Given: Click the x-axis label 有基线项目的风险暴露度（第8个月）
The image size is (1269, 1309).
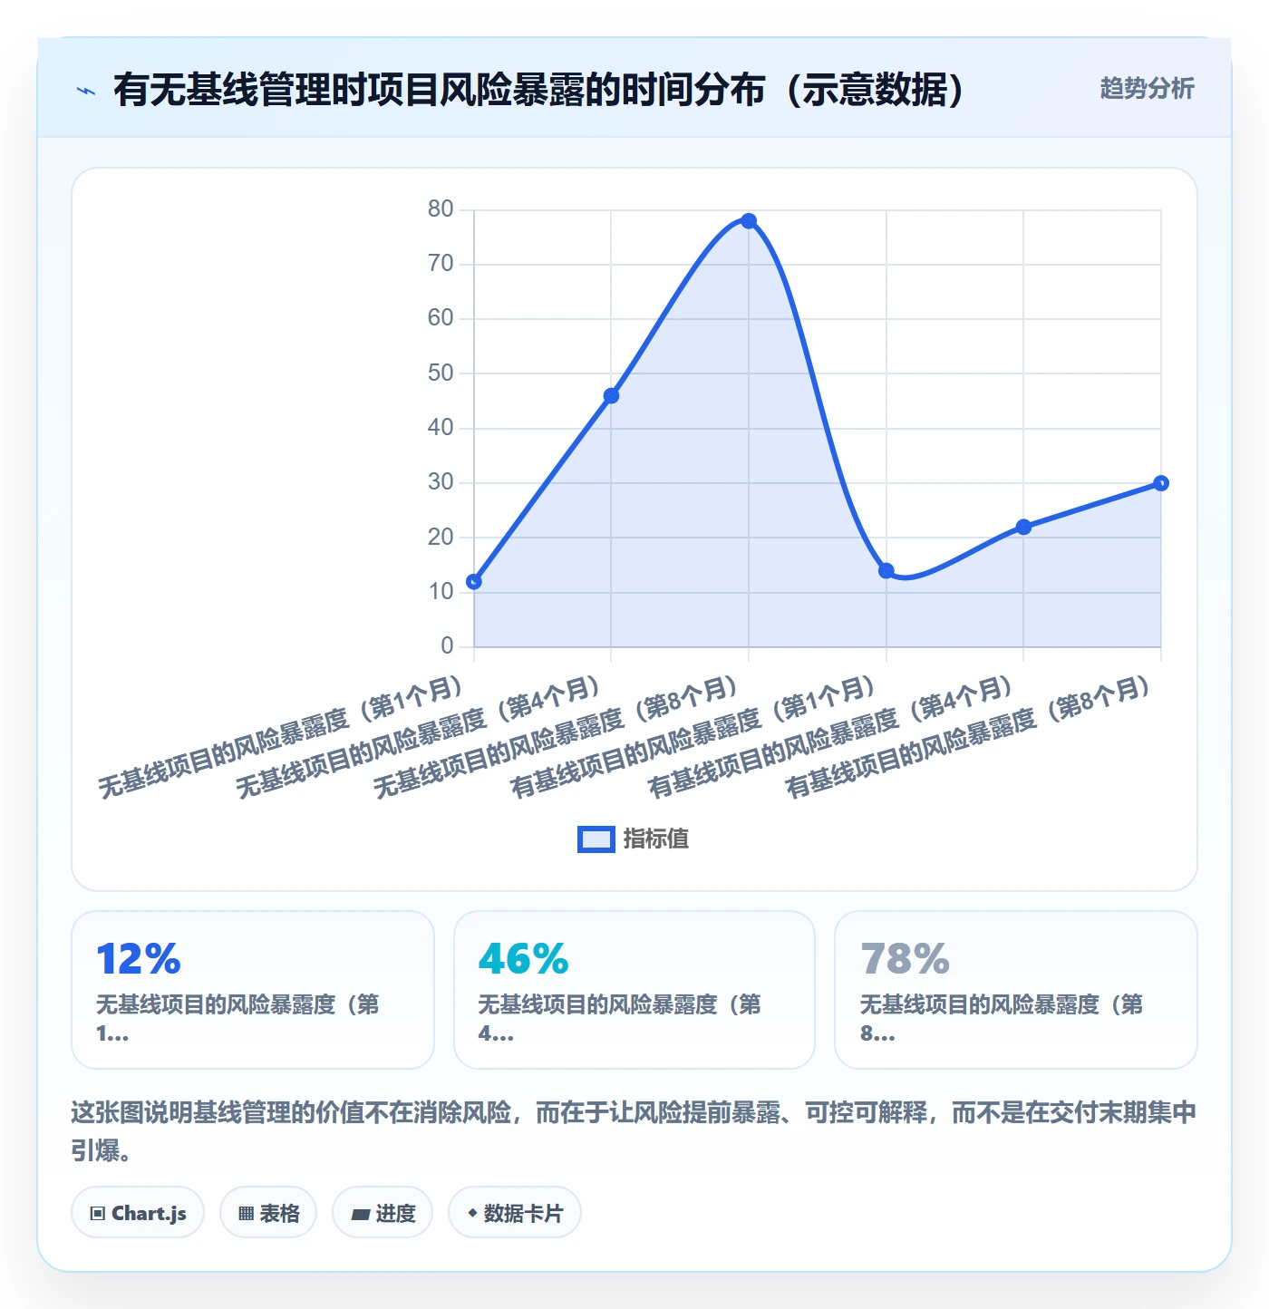Looking at the screenshot, I should coord(969,737).
